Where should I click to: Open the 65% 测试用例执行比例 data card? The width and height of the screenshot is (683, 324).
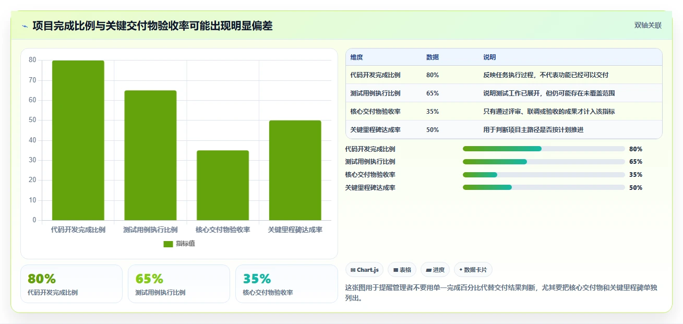click(179, 284)
